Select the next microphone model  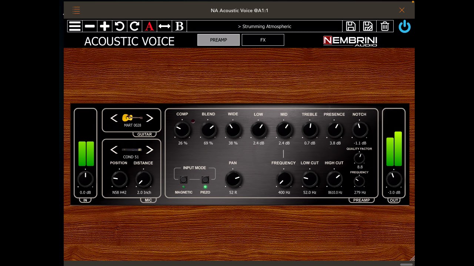[x=149, y=150]
